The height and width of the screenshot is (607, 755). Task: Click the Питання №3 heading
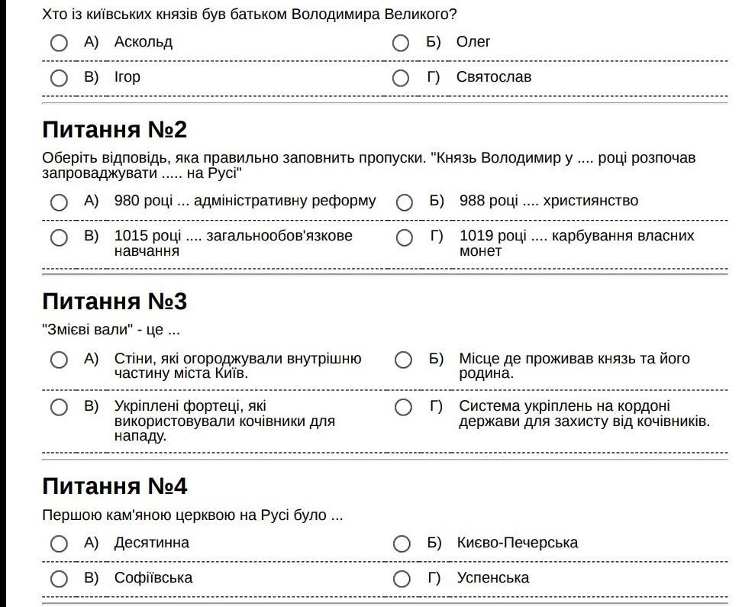115,302
